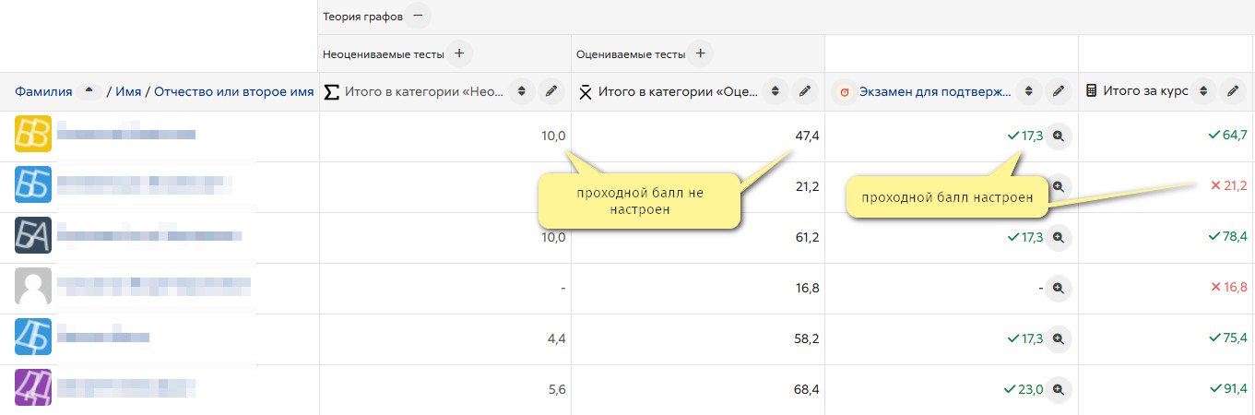Collapse the Теория графов category
This screenshot has height=415, width=1255.
pyautogui.click(x=418, y=16)
